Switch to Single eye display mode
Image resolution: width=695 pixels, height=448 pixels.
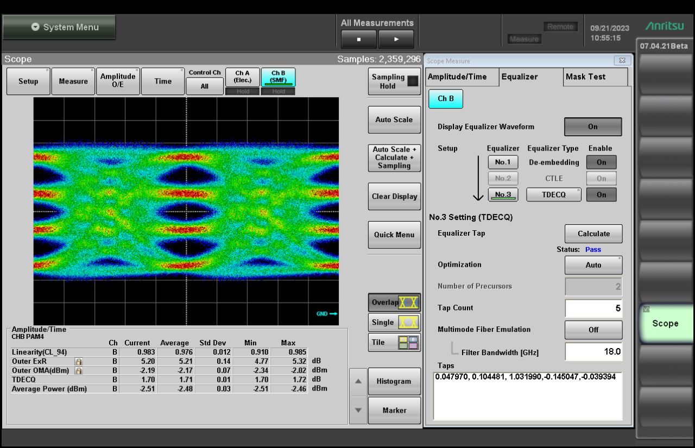(394, 323)
